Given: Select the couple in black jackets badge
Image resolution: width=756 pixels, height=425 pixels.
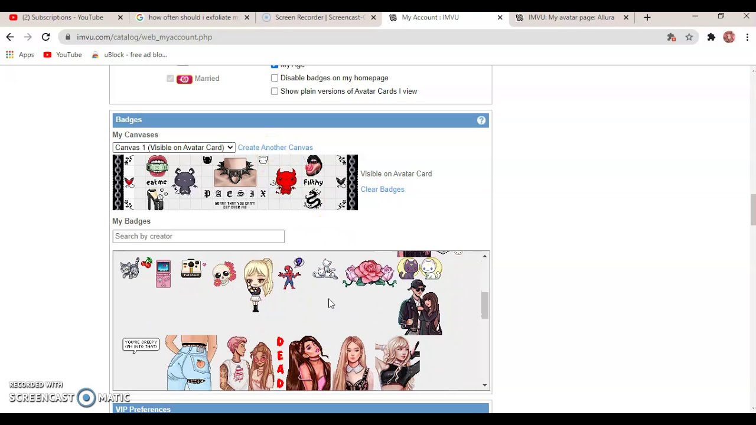Looking at the screenshot, I should (420, 308).
